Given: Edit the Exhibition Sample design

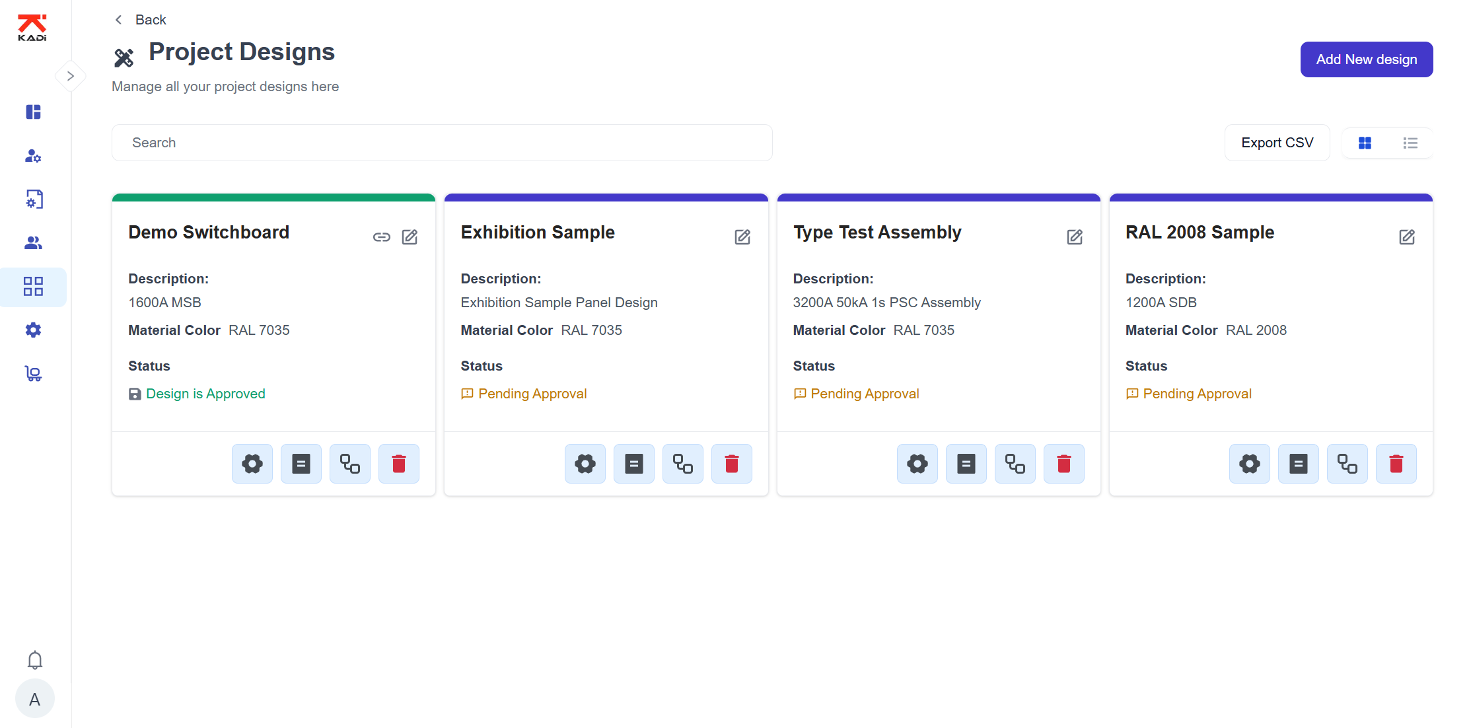Looking at the screenshot, I should point(742,237).
